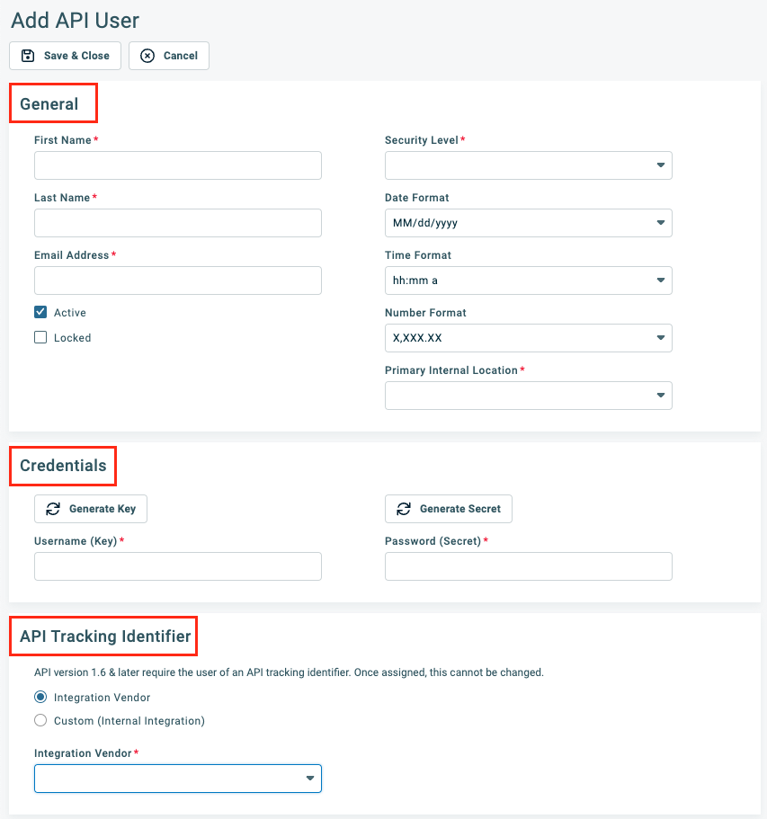The height and width of the screenshot is (819, 767).
Task: Select the Custom (Internal Integration) radio button
Action: [x=39, y=720]
